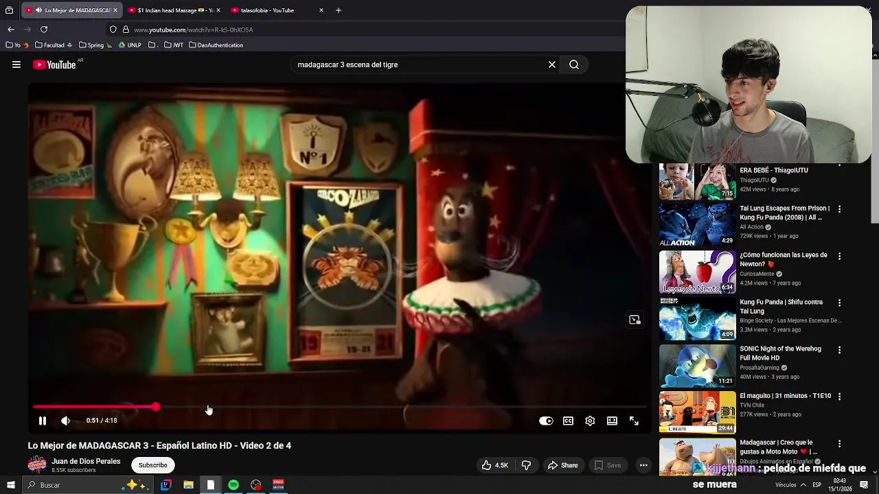Switch to the $1 Indian head Massage tab
The width and height of the screenshot is (879, 494).
click(175, 10)
